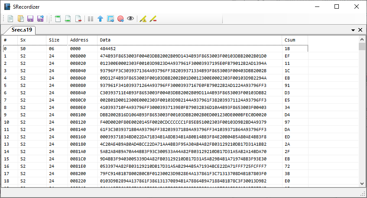Toggle the eye view icon
Screen dimensions: 367x198
[130, 19]
